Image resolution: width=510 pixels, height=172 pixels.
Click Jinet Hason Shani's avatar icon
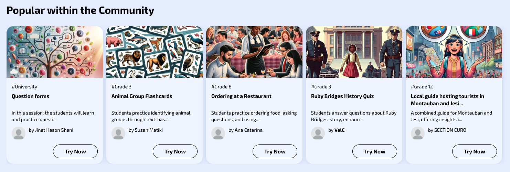point(19,133)
